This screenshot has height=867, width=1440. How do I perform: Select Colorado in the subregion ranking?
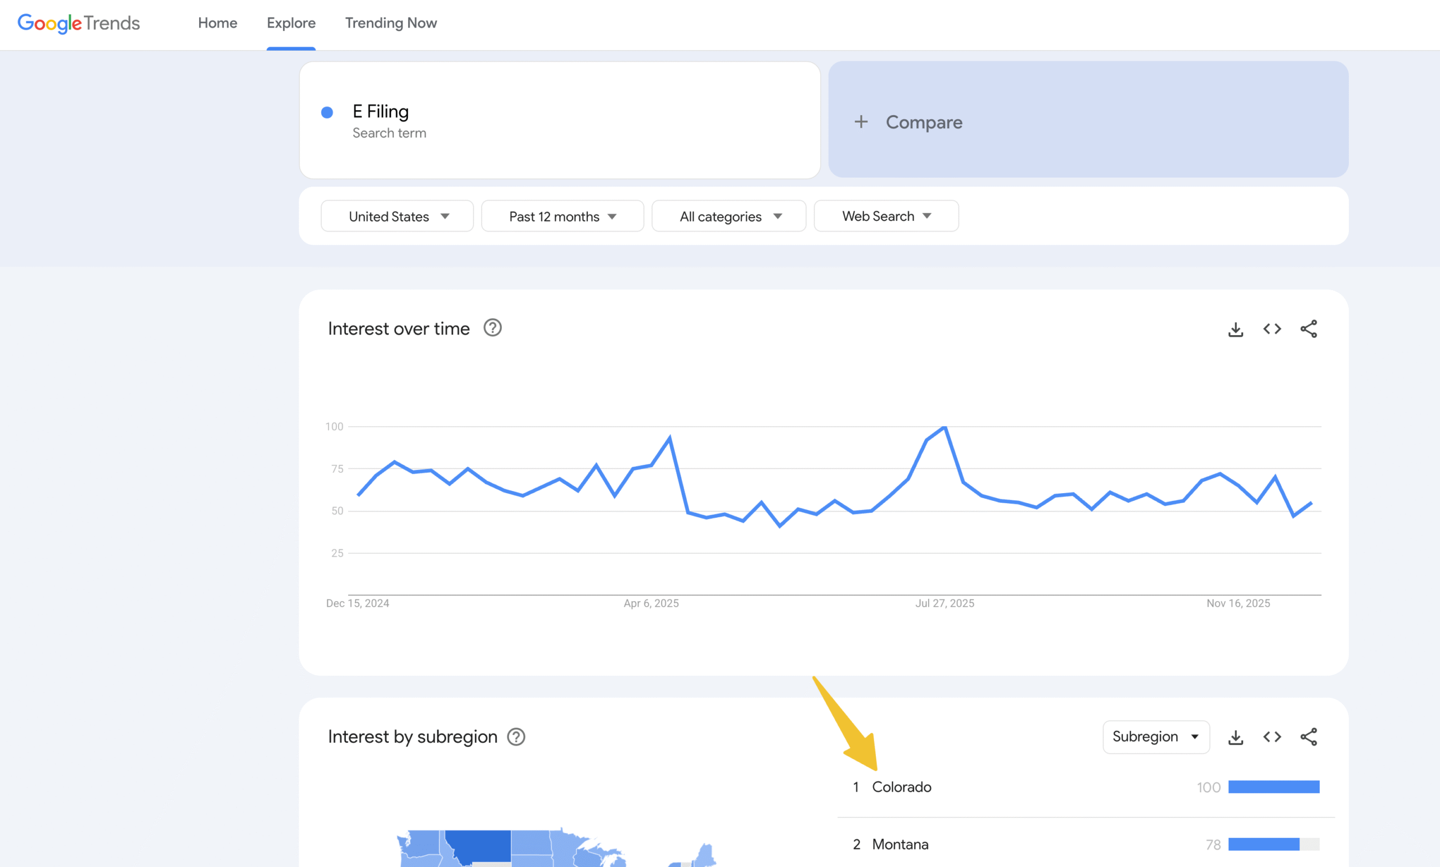[x=901, y=787]
